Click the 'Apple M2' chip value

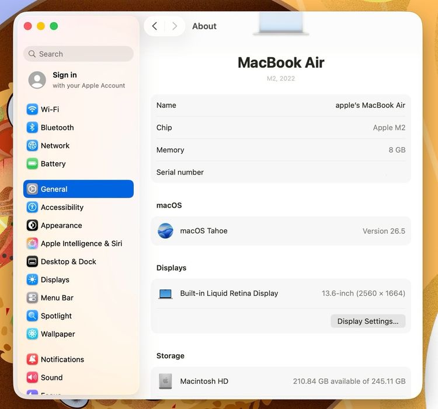389,128
